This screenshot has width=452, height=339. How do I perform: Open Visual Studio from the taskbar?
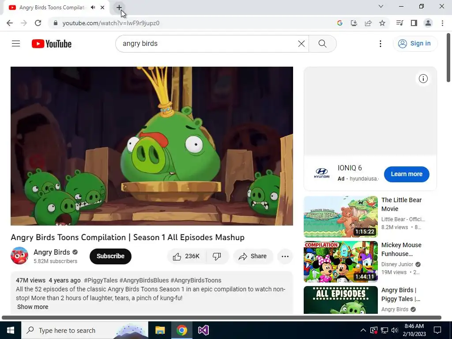coord(203,330)
